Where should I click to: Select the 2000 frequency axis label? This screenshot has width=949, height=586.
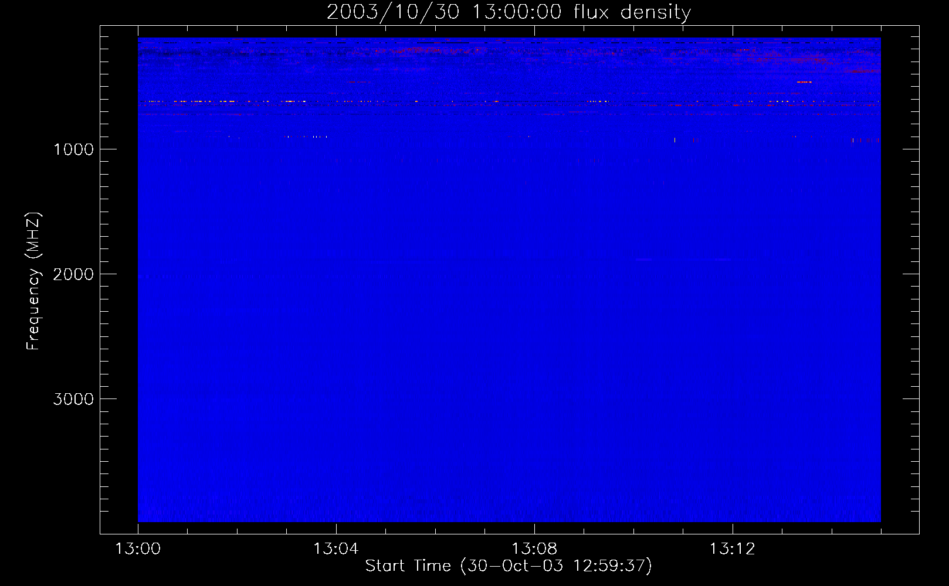(73, 274)
